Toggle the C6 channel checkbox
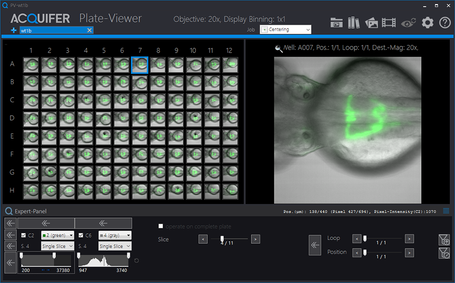This screenshot has width=455, height=283. coord(80,235)
